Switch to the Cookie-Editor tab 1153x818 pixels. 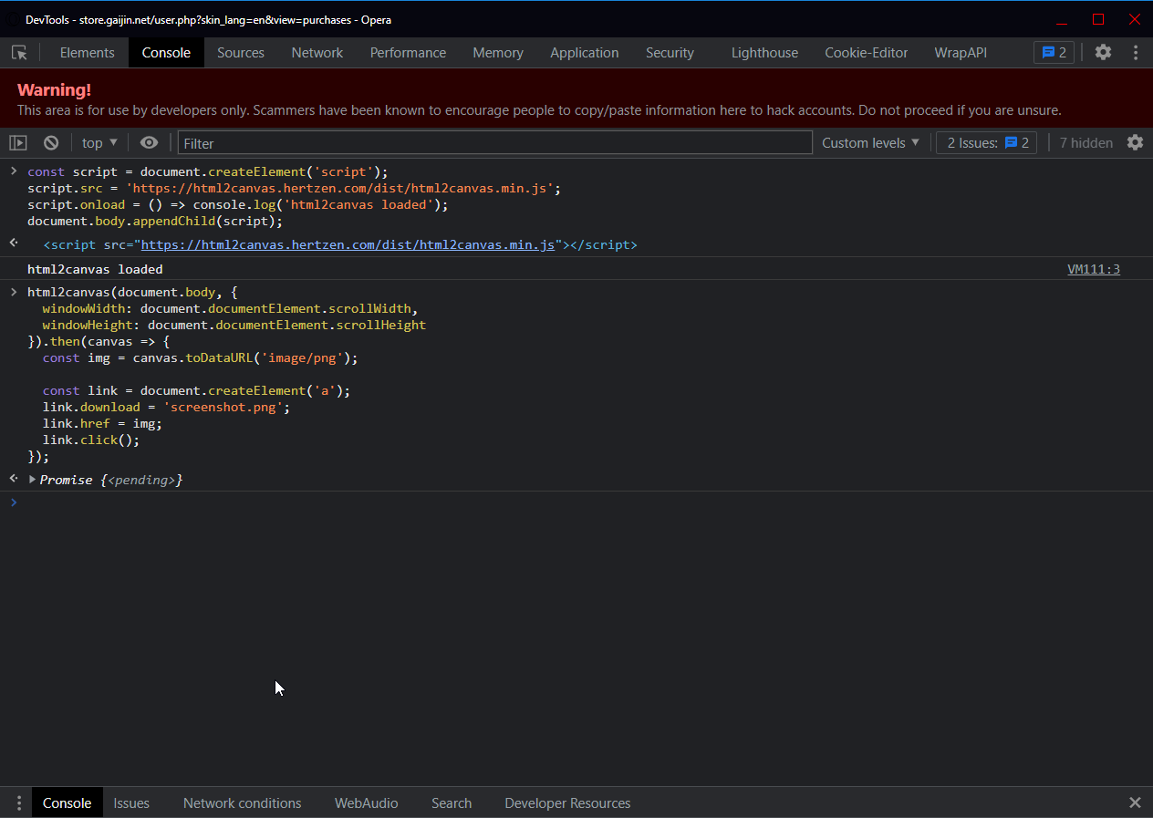[867, 53]
